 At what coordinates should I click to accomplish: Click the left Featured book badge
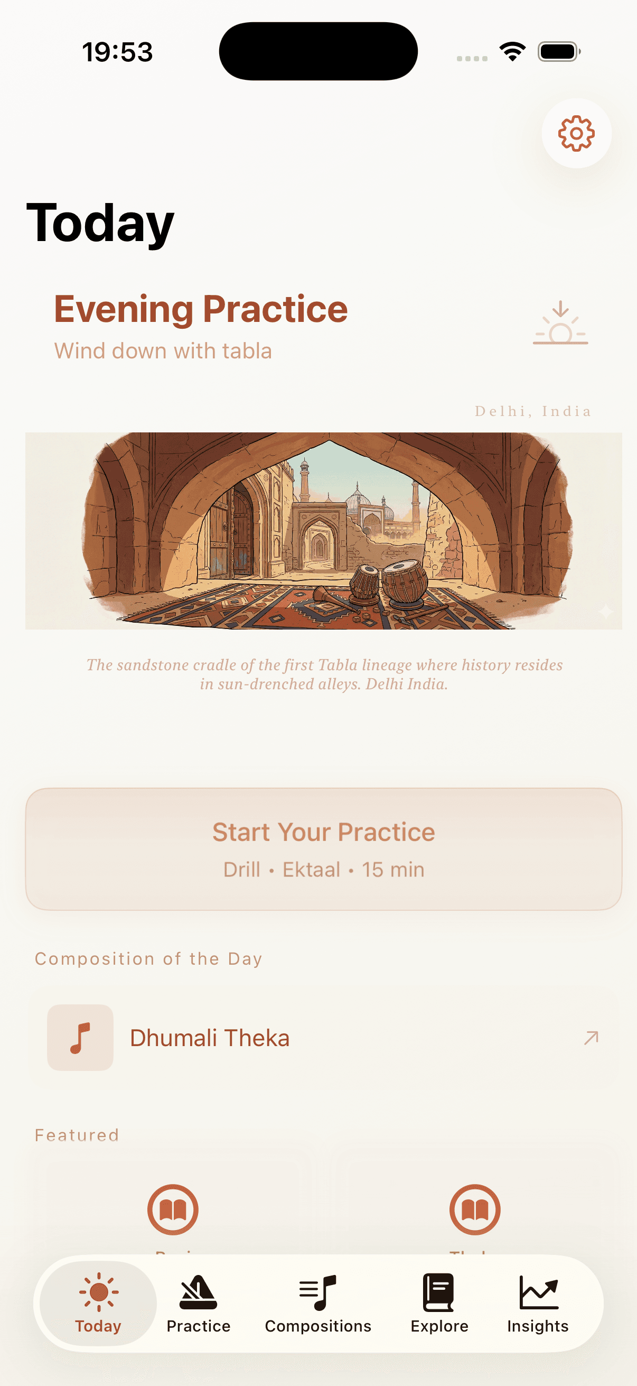(173, 1210)
